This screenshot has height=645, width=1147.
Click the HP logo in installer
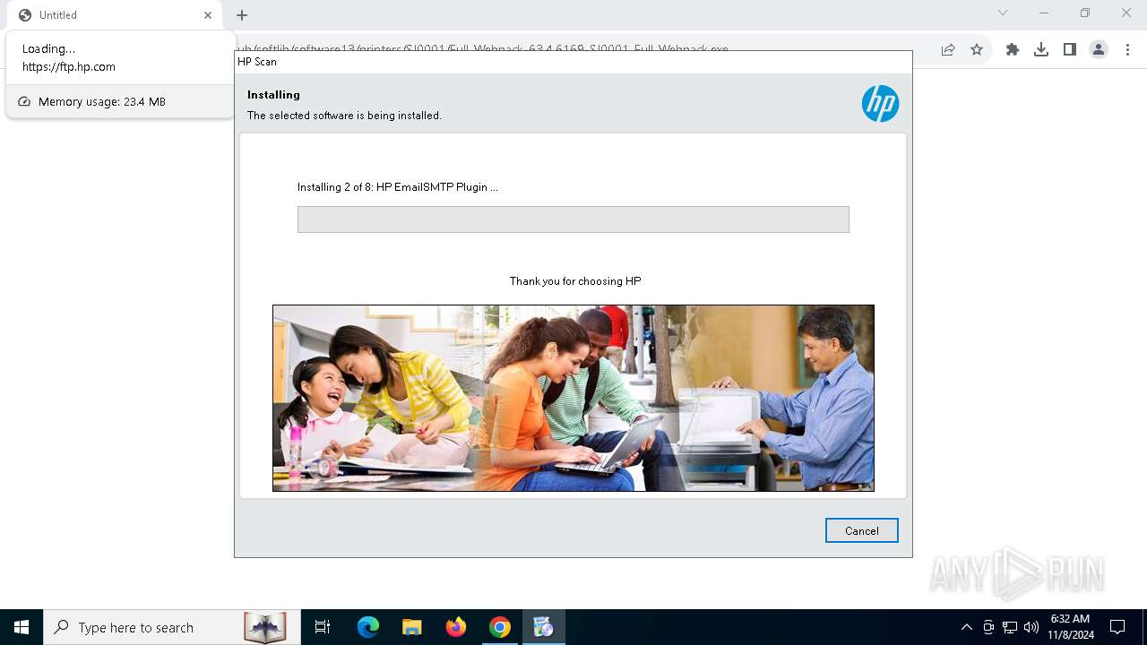880,104
